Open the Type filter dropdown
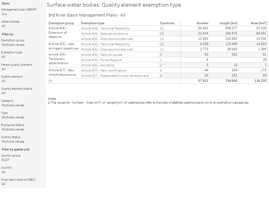 coord(23,117)
